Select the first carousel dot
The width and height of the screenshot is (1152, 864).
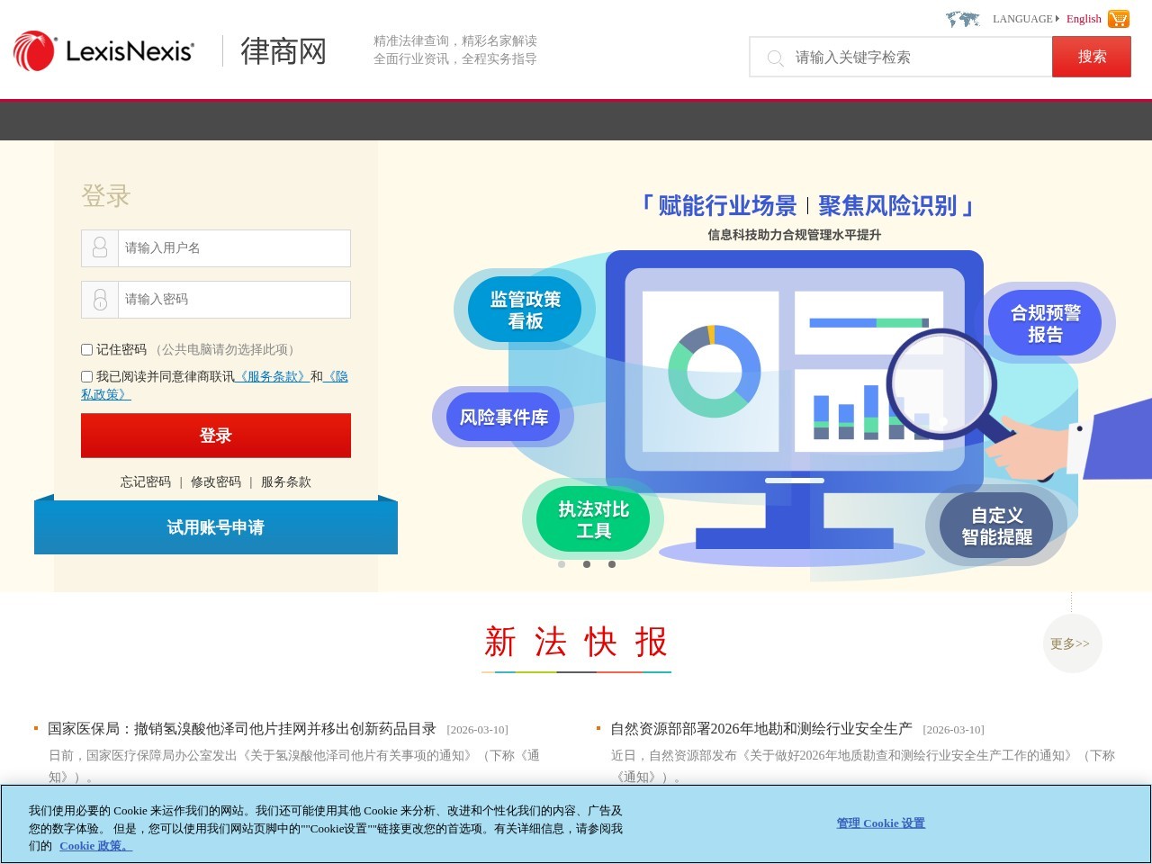click(562, 564)
